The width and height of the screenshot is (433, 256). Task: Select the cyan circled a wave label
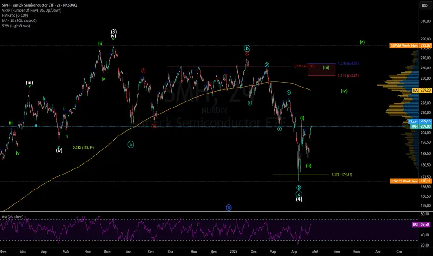pyautogui.click(x=131, y=144)
